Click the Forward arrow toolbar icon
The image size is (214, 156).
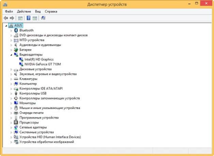point(12,18)
